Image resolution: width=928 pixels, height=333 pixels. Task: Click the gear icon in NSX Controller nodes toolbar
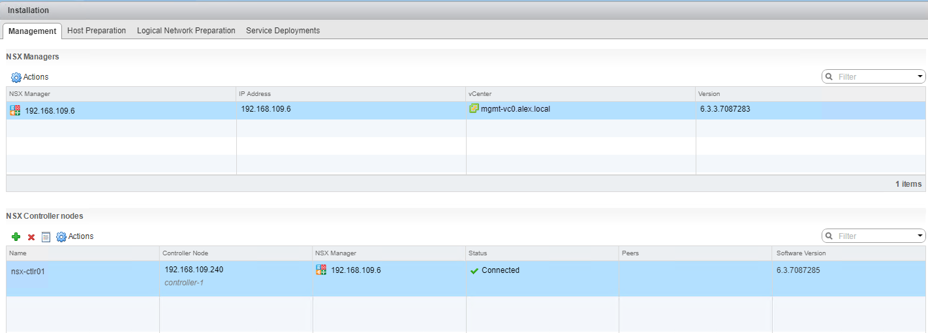point(61,236)
